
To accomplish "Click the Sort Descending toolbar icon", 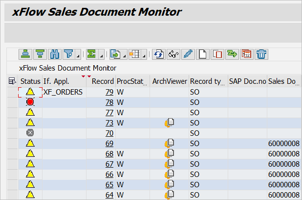I will coord(40,54).
